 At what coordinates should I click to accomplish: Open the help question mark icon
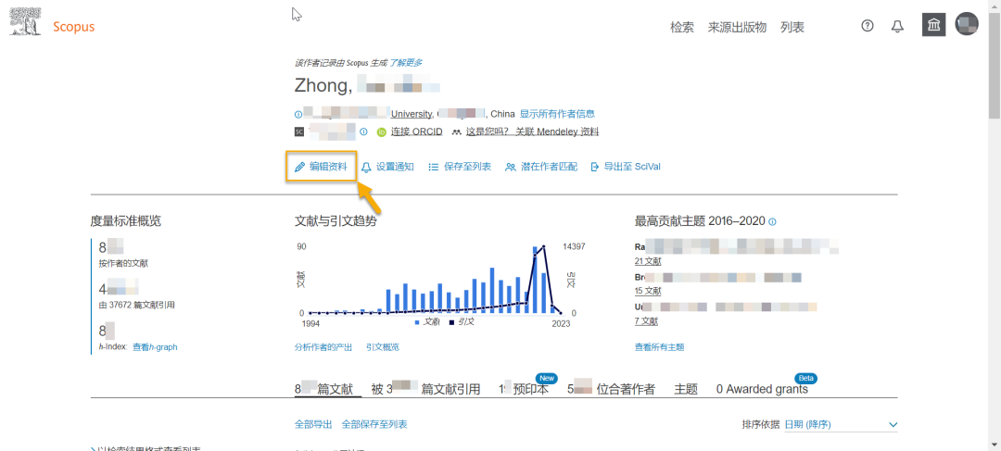867,26
